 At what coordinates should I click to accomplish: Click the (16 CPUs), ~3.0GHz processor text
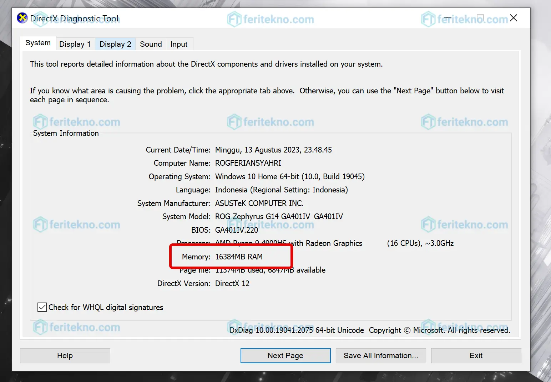pos(420,243)
